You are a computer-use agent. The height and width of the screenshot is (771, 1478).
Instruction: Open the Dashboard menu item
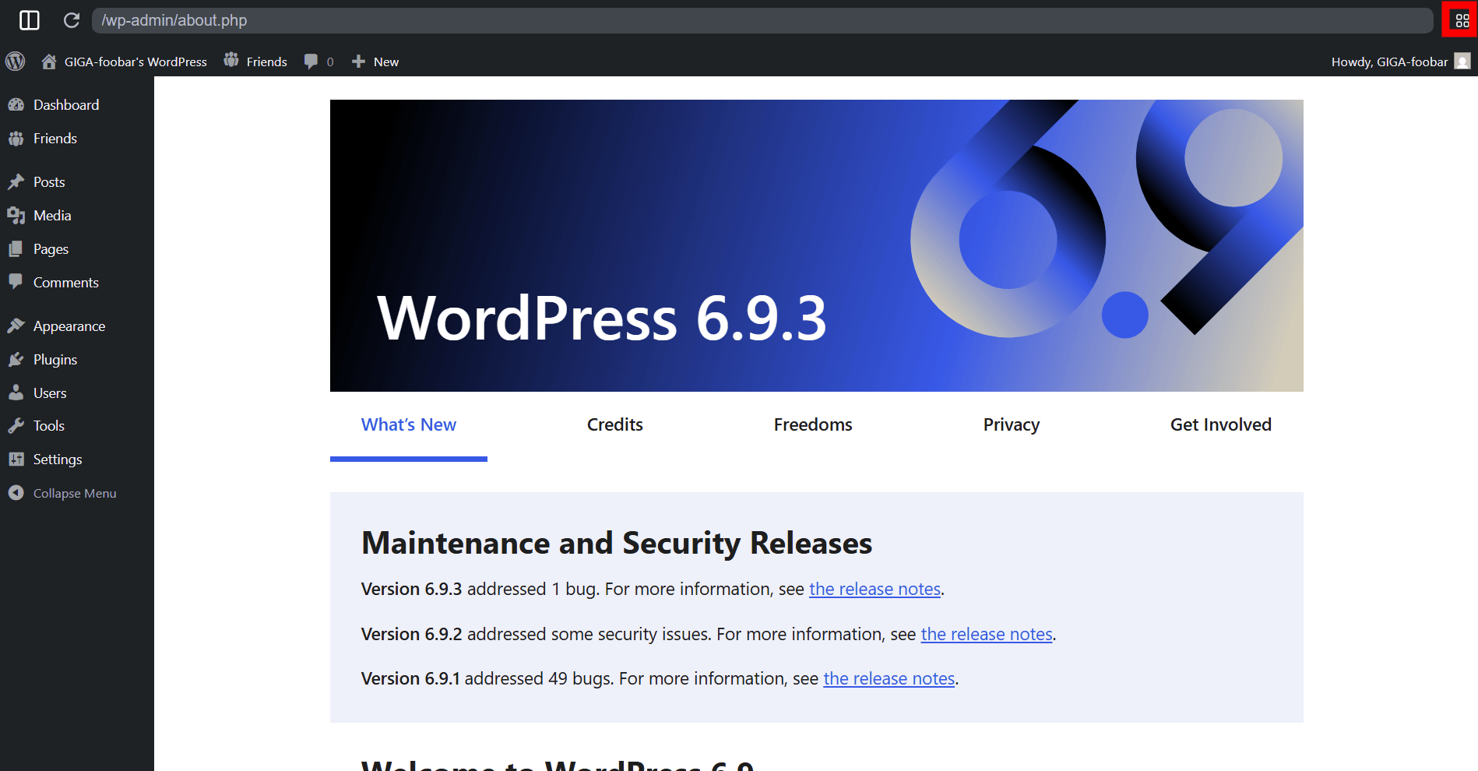tap(65, 105)
